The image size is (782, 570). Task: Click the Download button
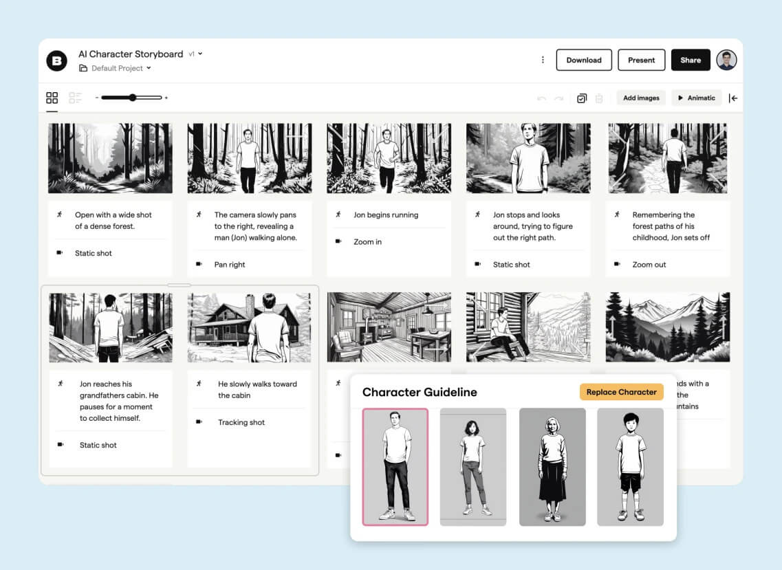(584, 60)
